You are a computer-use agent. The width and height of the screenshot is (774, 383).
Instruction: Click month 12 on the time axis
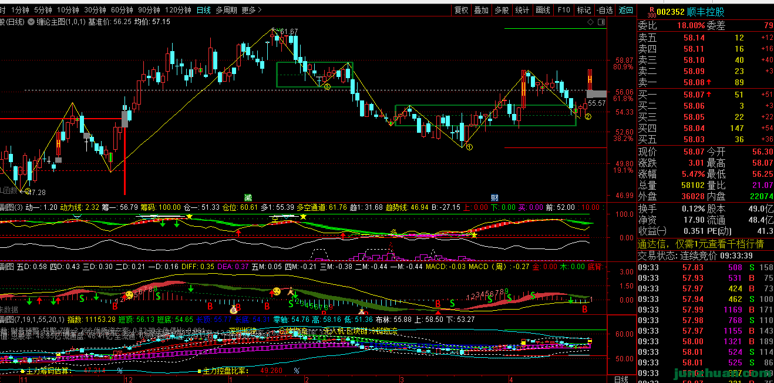point(128,379)
